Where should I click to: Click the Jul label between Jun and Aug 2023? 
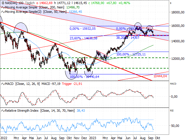135,138
